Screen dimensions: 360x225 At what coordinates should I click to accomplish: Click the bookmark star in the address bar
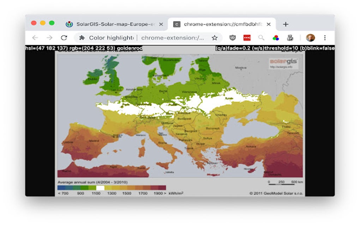click(215, 37)
